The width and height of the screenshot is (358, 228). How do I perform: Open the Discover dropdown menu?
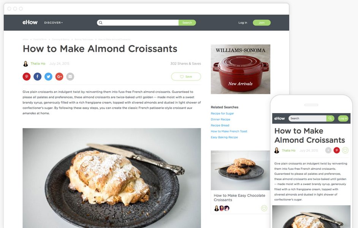54,22
